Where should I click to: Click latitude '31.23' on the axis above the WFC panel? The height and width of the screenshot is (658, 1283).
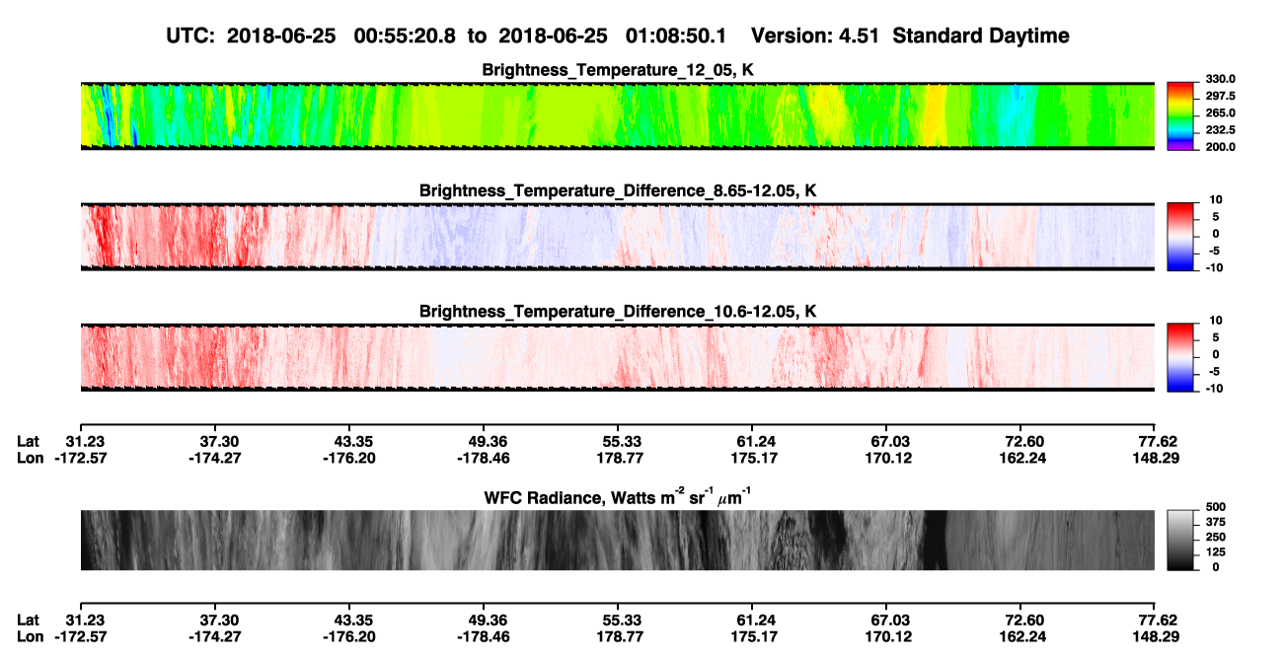pos(85,441)
